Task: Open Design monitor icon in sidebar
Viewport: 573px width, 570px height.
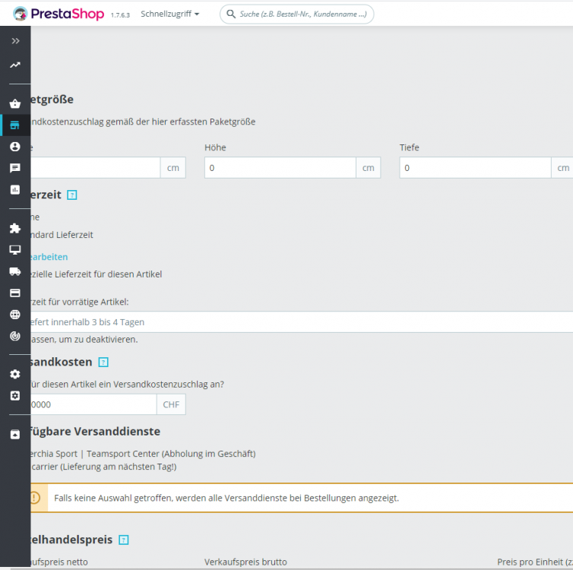Action: (x=15, y=250)
